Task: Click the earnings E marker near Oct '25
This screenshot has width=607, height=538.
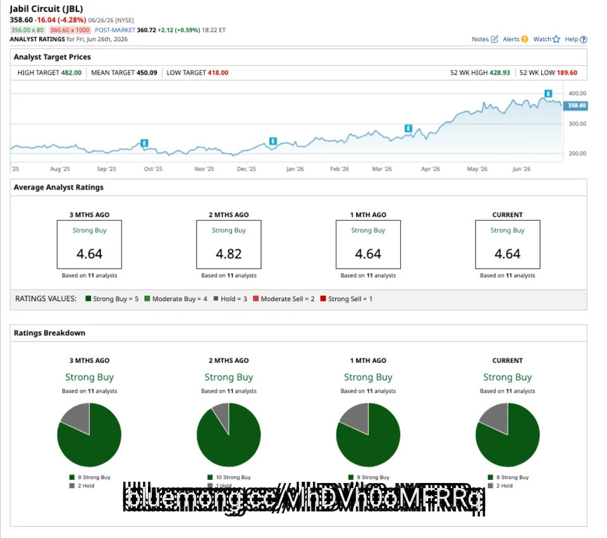Action: point(144,144)
